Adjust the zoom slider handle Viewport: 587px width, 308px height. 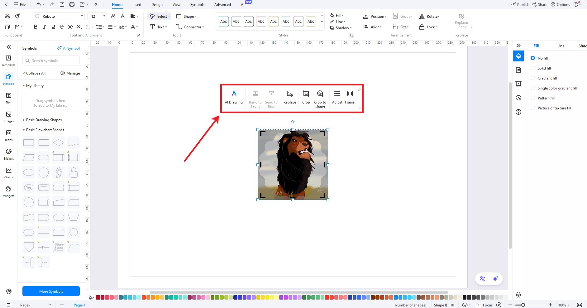[x=523, y=305]
